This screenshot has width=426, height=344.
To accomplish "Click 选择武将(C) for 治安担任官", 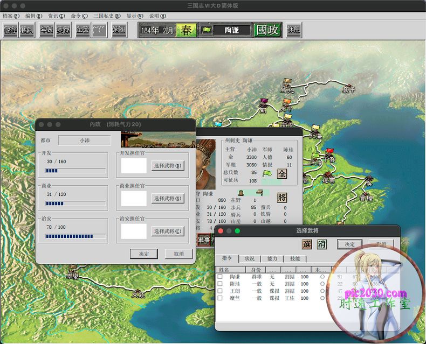I will coord(168,231).
